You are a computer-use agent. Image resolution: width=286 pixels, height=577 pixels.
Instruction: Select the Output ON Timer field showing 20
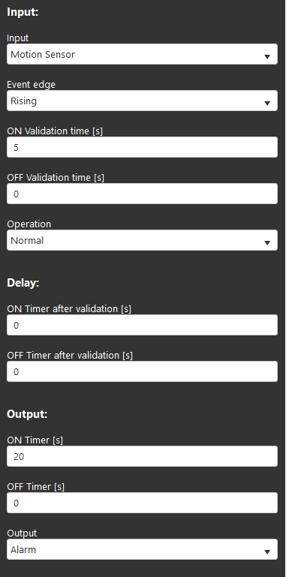pos(142,456)
